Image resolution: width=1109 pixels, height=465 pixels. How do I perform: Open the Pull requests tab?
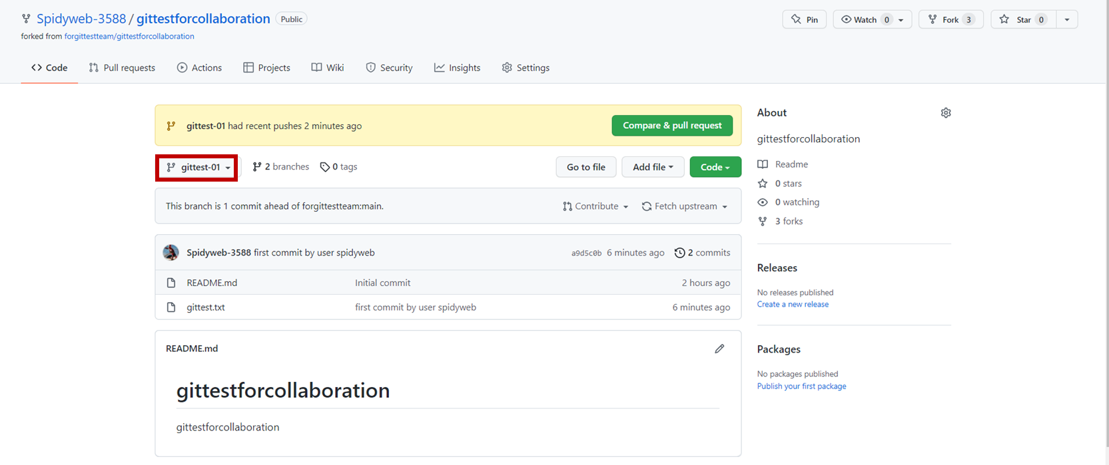pos(122,68)
